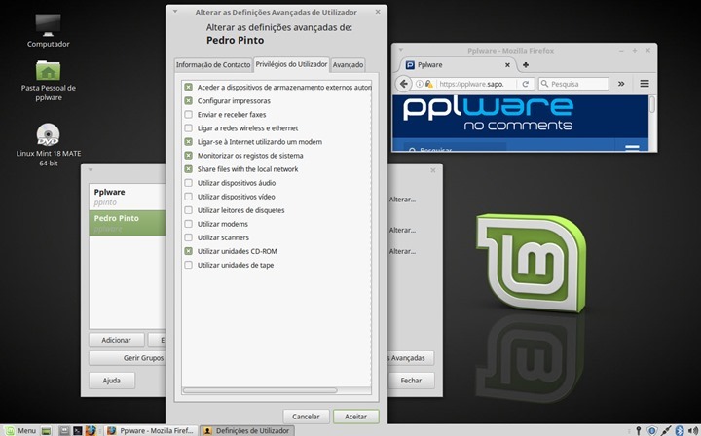Open the window menu arrow of the advanced settings dialog
The width and height of the screenshot is (701, 436).
[175, 12]
